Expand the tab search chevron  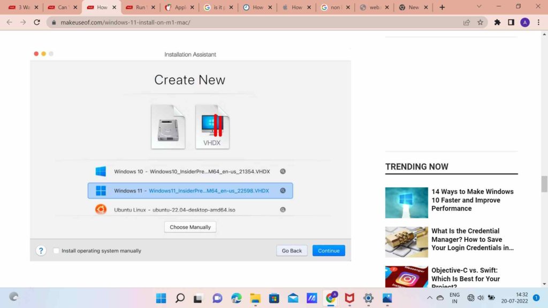479,6
